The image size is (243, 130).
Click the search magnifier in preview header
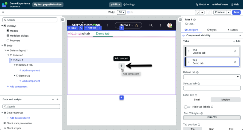coord(151,25)
